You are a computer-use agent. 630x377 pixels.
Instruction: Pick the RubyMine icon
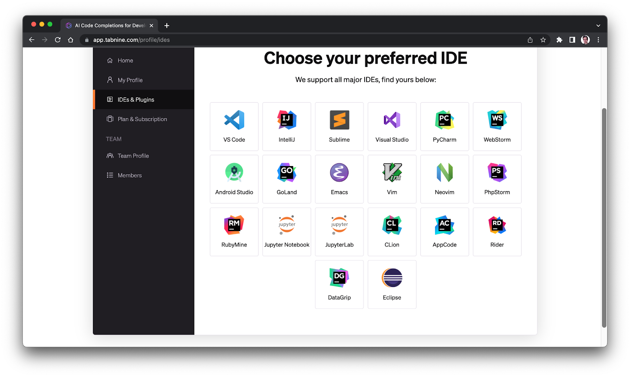tap(234, 225)
